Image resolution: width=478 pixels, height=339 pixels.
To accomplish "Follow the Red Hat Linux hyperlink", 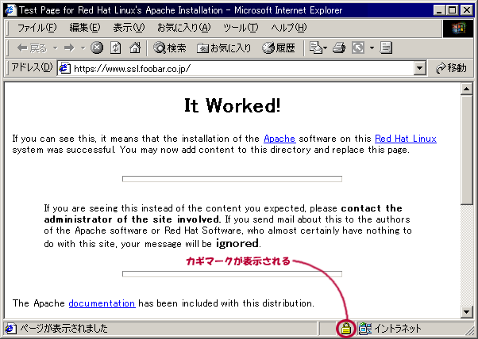I will tap(405, 139).
